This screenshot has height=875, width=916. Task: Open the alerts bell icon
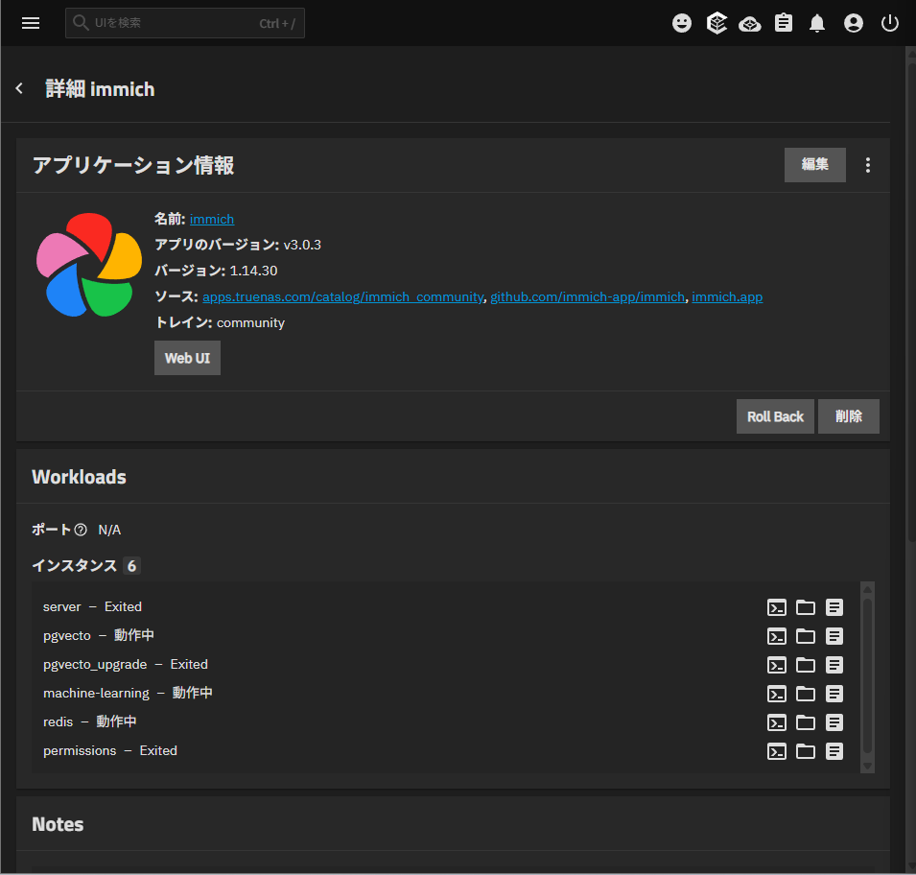coord(817,23)
